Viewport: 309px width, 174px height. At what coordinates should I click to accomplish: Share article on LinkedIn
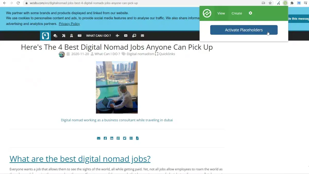tap(111, 138)
